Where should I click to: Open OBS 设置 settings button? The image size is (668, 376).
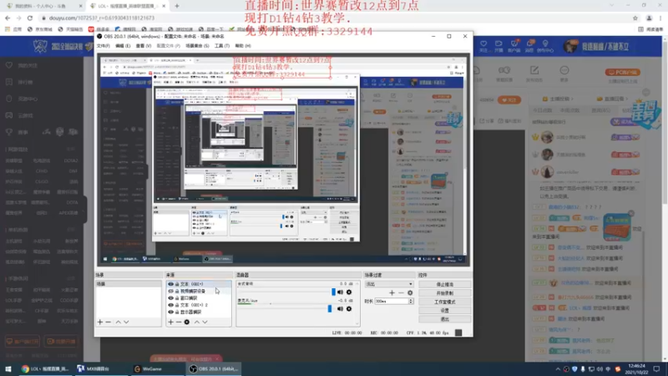(445, 310)
